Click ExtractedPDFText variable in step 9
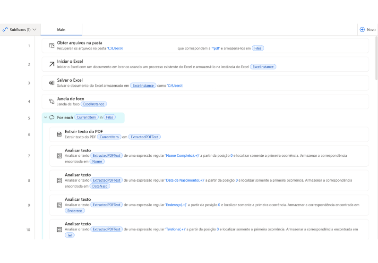 pyautogui.click(x=106, y=205)
